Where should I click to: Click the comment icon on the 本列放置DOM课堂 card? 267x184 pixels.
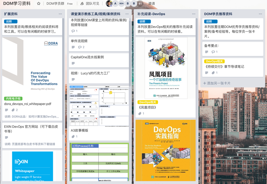(x=73, y=31)
